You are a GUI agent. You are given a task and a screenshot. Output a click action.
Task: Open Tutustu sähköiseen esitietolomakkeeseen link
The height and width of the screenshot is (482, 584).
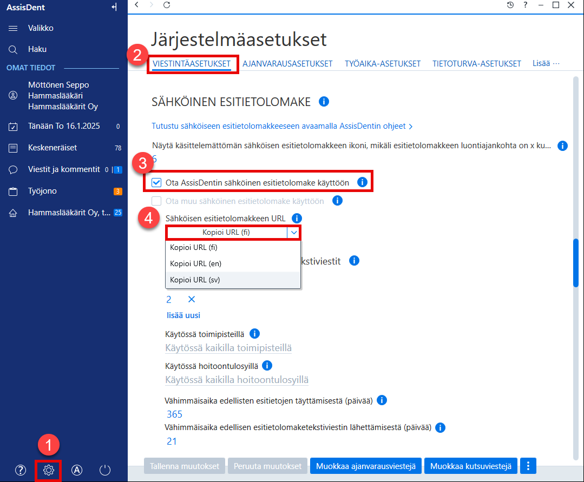point(282,126)
